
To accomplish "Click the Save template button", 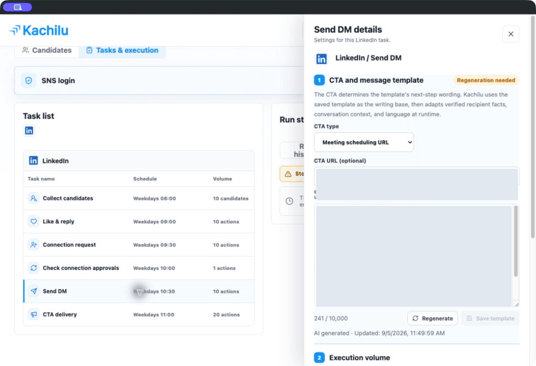I will [490, 318].
